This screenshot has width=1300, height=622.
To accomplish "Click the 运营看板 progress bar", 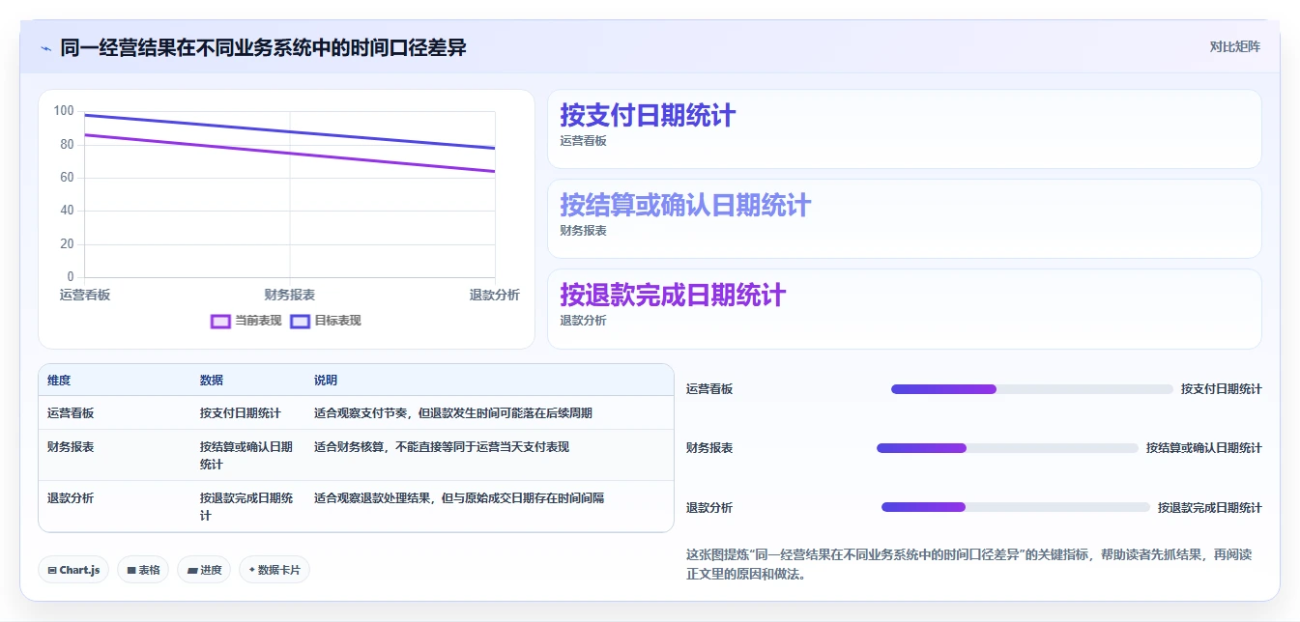I will pos(1032,389).
